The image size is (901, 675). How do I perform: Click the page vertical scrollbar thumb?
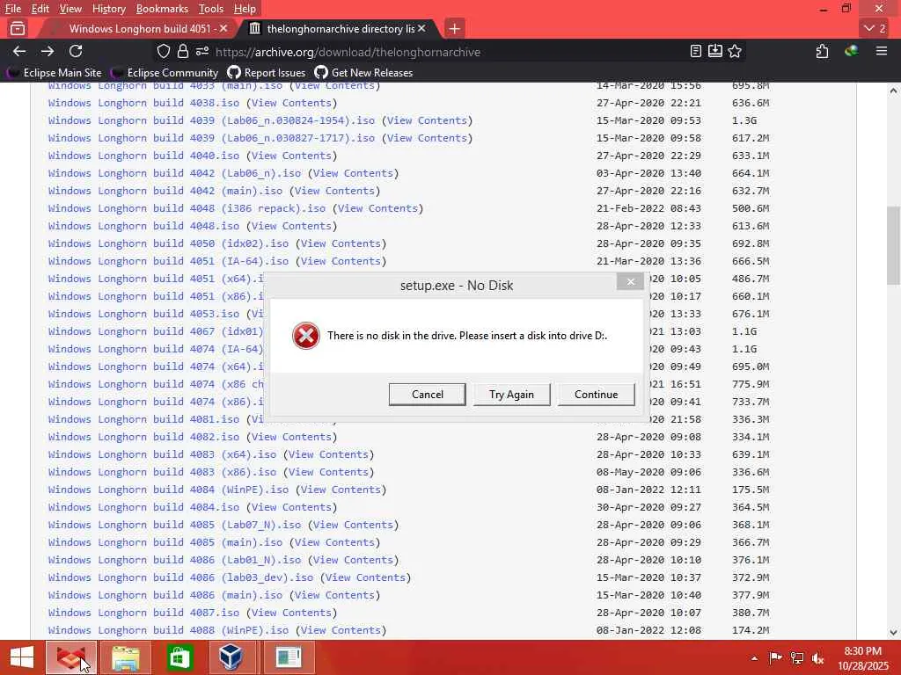[x=893, y=246]
